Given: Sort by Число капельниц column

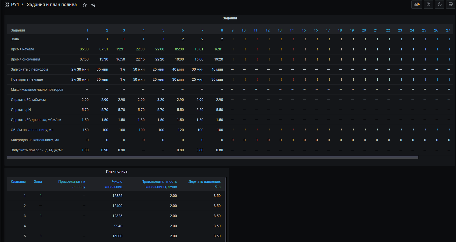Looking at the screenshot, I should 113,184.
